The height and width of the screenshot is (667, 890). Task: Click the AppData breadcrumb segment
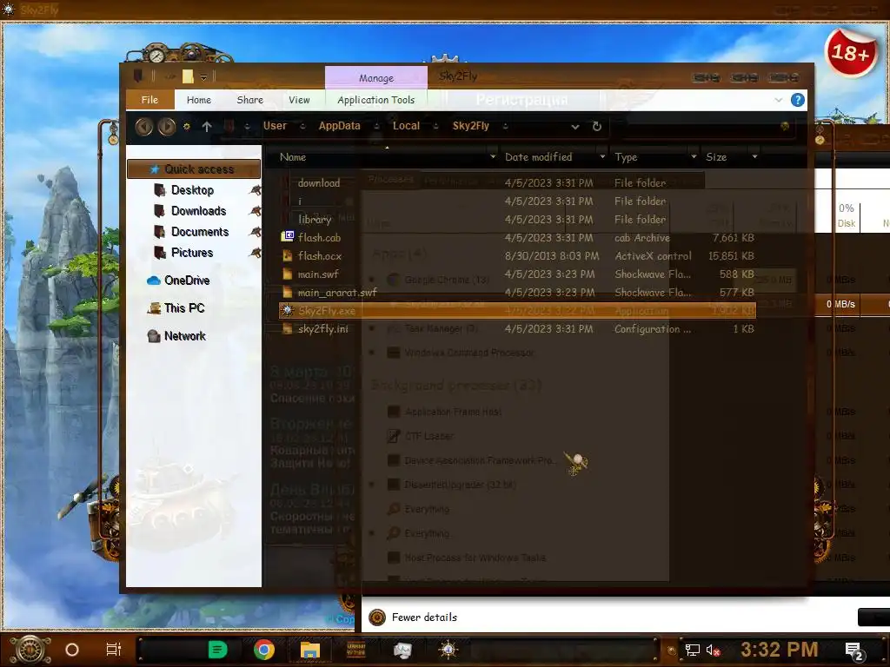[340, 126]
